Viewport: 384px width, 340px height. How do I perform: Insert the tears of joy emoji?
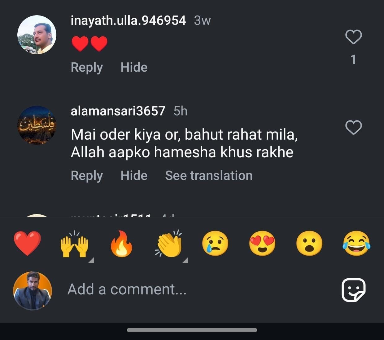(x=356, y=244)
